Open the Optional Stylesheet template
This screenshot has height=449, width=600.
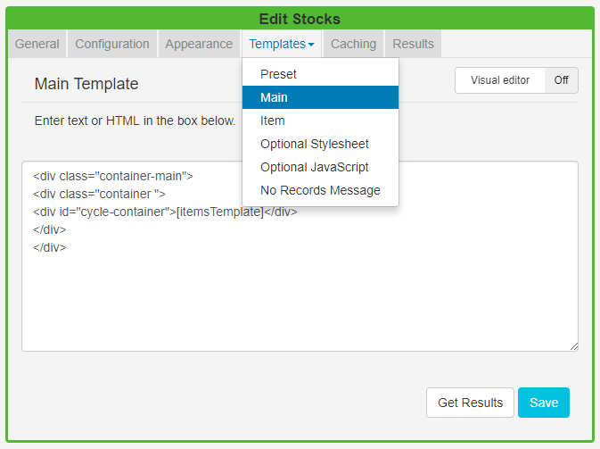[x=315, y=144]
